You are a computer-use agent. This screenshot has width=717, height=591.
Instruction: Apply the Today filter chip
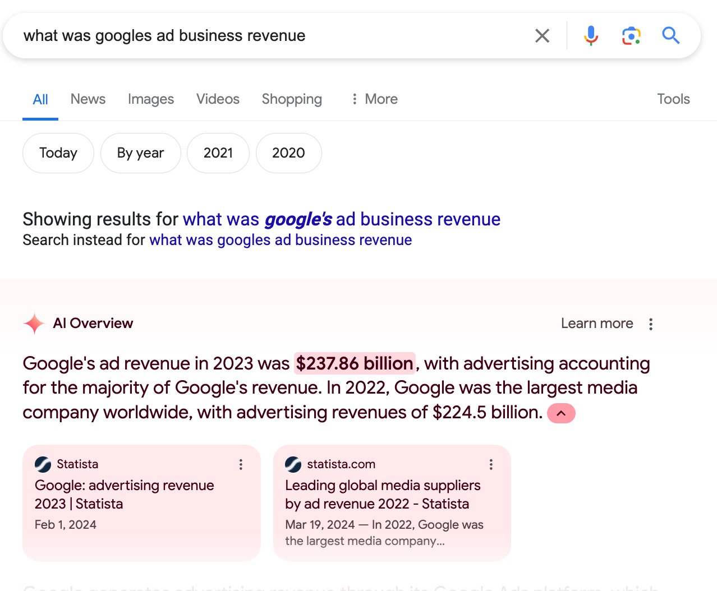[58, 153]
